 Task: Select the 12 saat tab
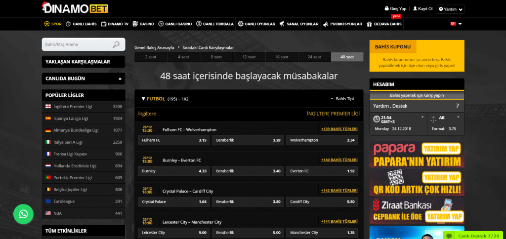[249, 57]
